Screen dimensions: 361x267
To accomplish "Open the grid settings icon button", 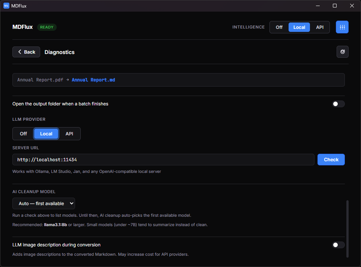I will point(342,27).
